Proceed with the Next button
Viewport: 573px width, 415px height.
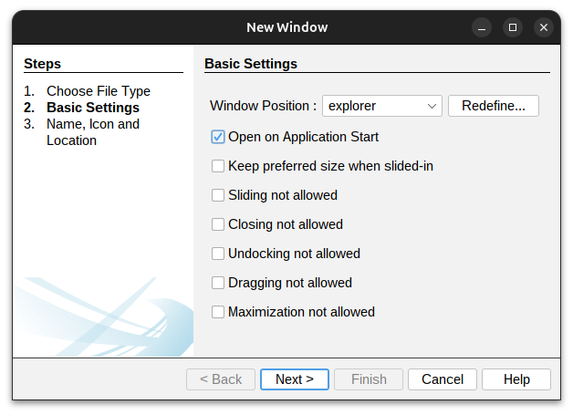point(295,379)
